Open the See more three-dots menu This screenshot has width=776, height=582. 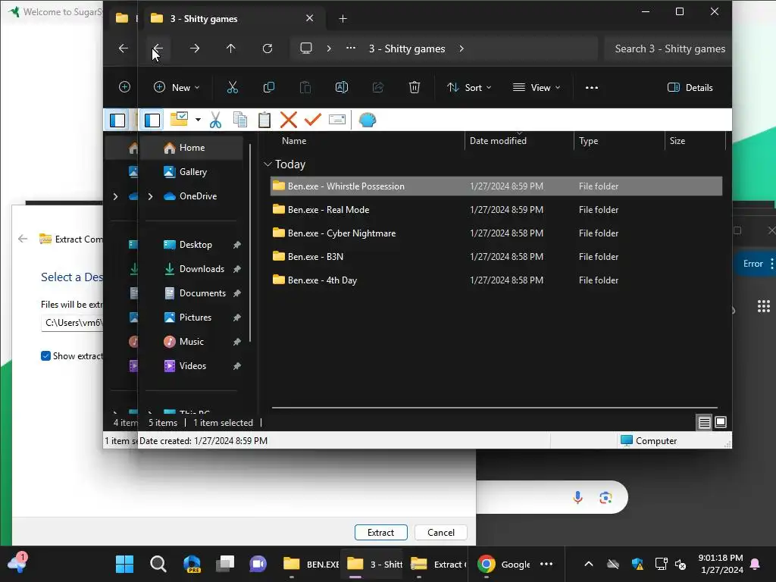pyautogui.click(x=591, y=88)
